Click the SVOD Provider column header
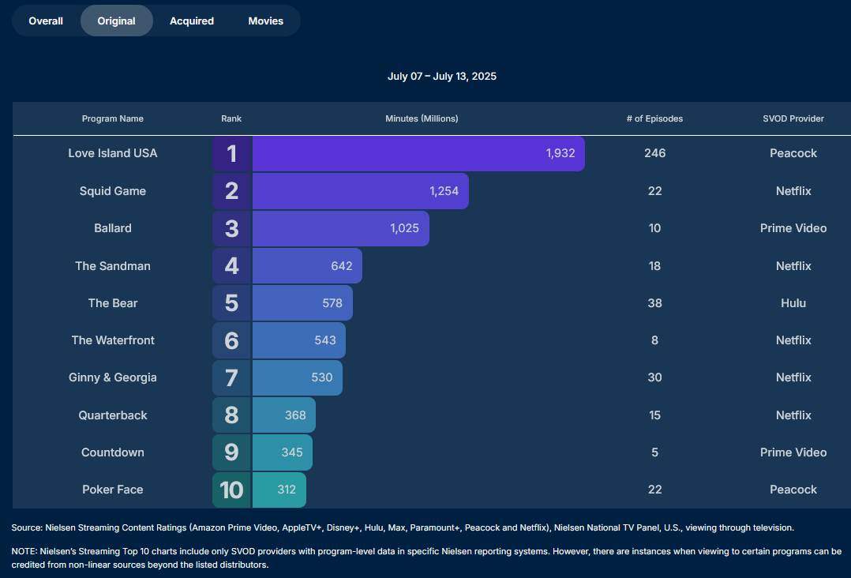Image resolution: width=851 pixels, height=578 pixels. click(793, 118)
